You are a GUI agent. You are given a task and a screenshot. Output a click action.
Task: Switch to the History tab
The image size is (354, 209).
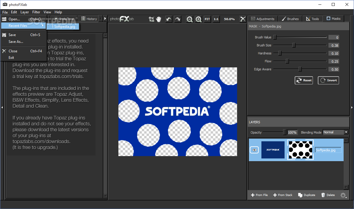point(89,19)
